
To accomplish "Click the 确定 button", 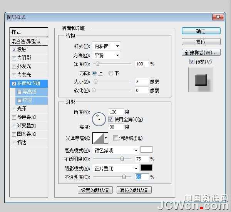I will tap(201, 31).
